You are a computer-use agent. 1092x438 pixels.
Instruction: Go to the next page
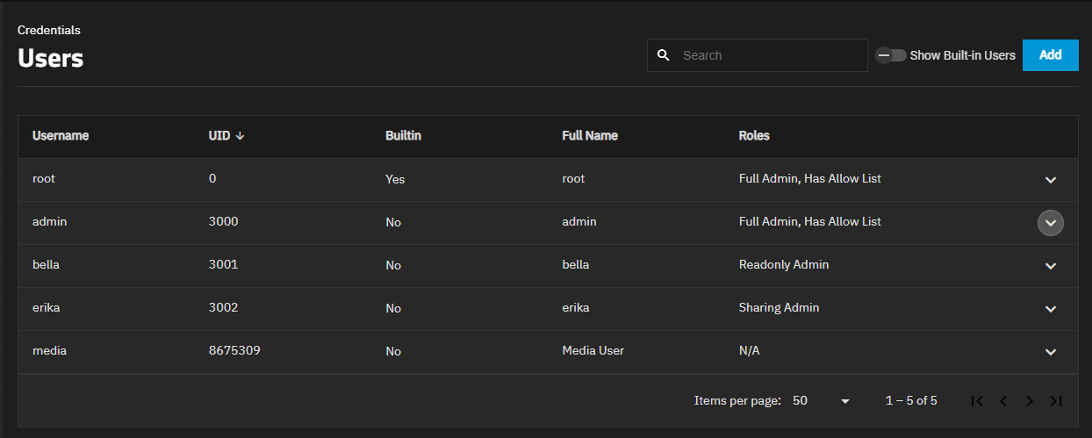click(x=1030, y=401)
